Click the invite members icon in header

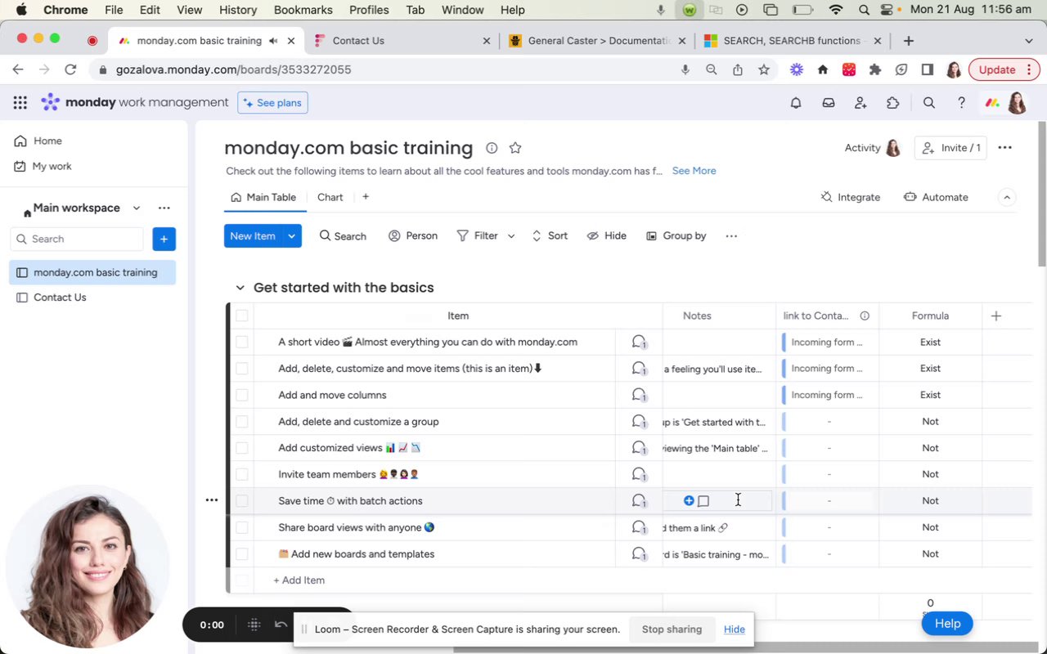tap(861, 103)
